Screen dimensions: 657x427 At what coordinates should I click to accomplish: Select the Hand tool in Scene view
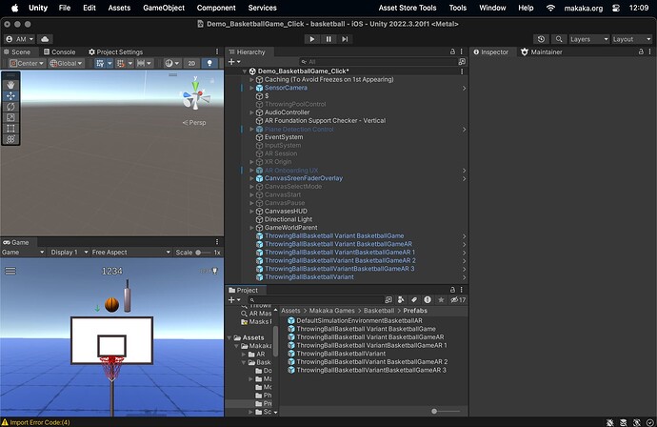coord(10,84)
